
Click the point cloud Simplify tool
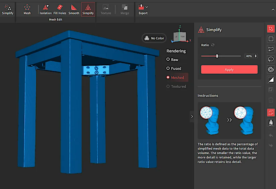pos(8,10)
